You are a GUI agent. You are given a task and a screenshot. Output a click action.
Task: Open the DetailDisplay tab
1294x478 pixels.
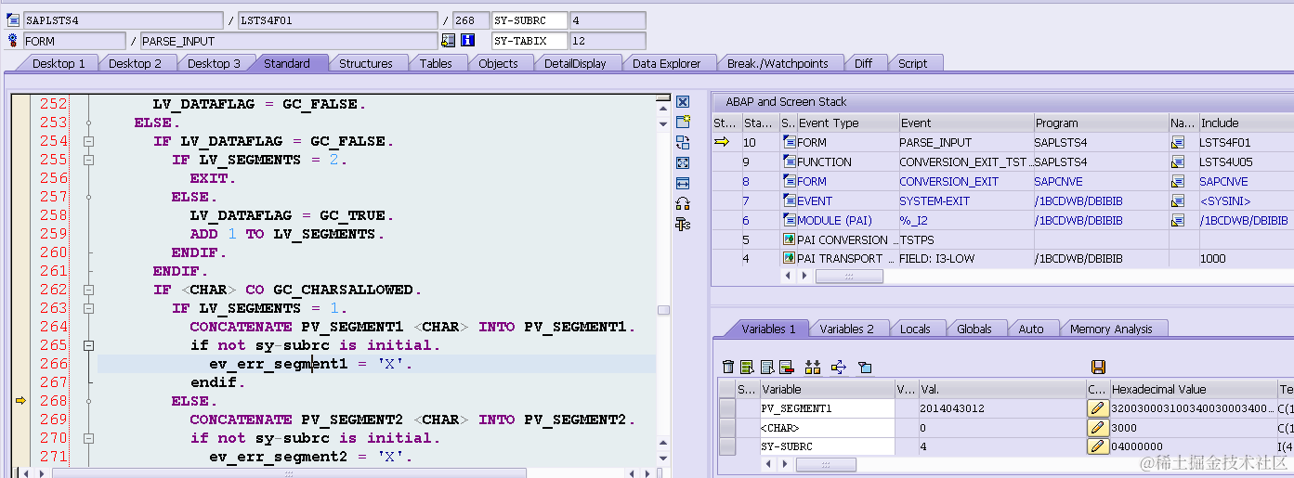click(x=575, y=63)
